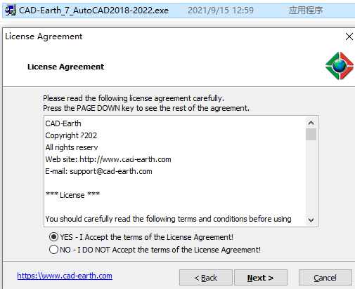Click the file date 2021/9/15 12:59
The height and width of the screenshot is (289, 355).
pyautogui.click(x=221, y=11)
